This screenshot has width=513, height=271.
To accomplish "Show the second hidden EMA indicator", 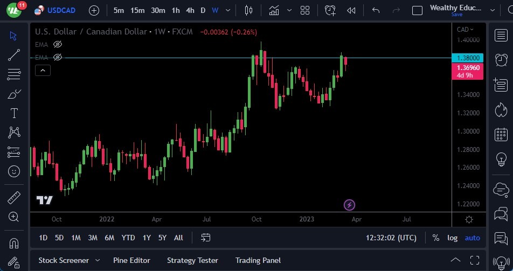I will click(58, 57).
